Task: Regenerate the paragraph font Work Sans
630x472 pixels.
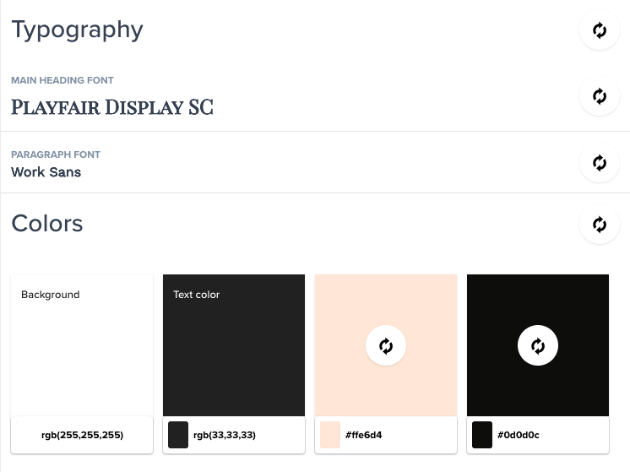Action: click(600, 162)
